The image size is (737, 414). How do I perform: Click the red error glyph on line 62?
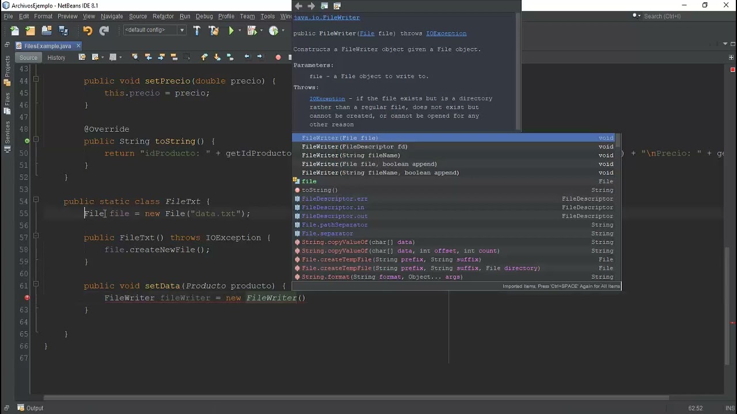point(27,298)
